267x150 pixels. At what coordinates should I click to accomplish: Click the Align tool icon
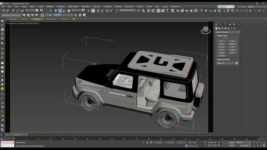click(x=144, y=11)
